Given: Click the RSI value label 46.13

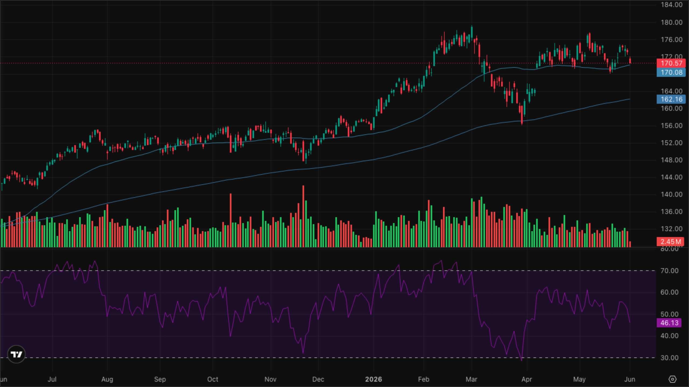Looking at the screenshot, I should 669,323.
